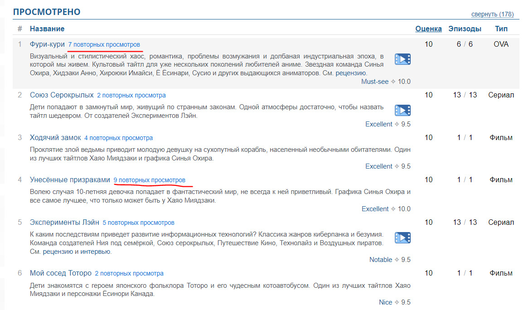Select the Унесённые призраками title
This screenshot has width=529, height=310.
click(x=70, y=180)
